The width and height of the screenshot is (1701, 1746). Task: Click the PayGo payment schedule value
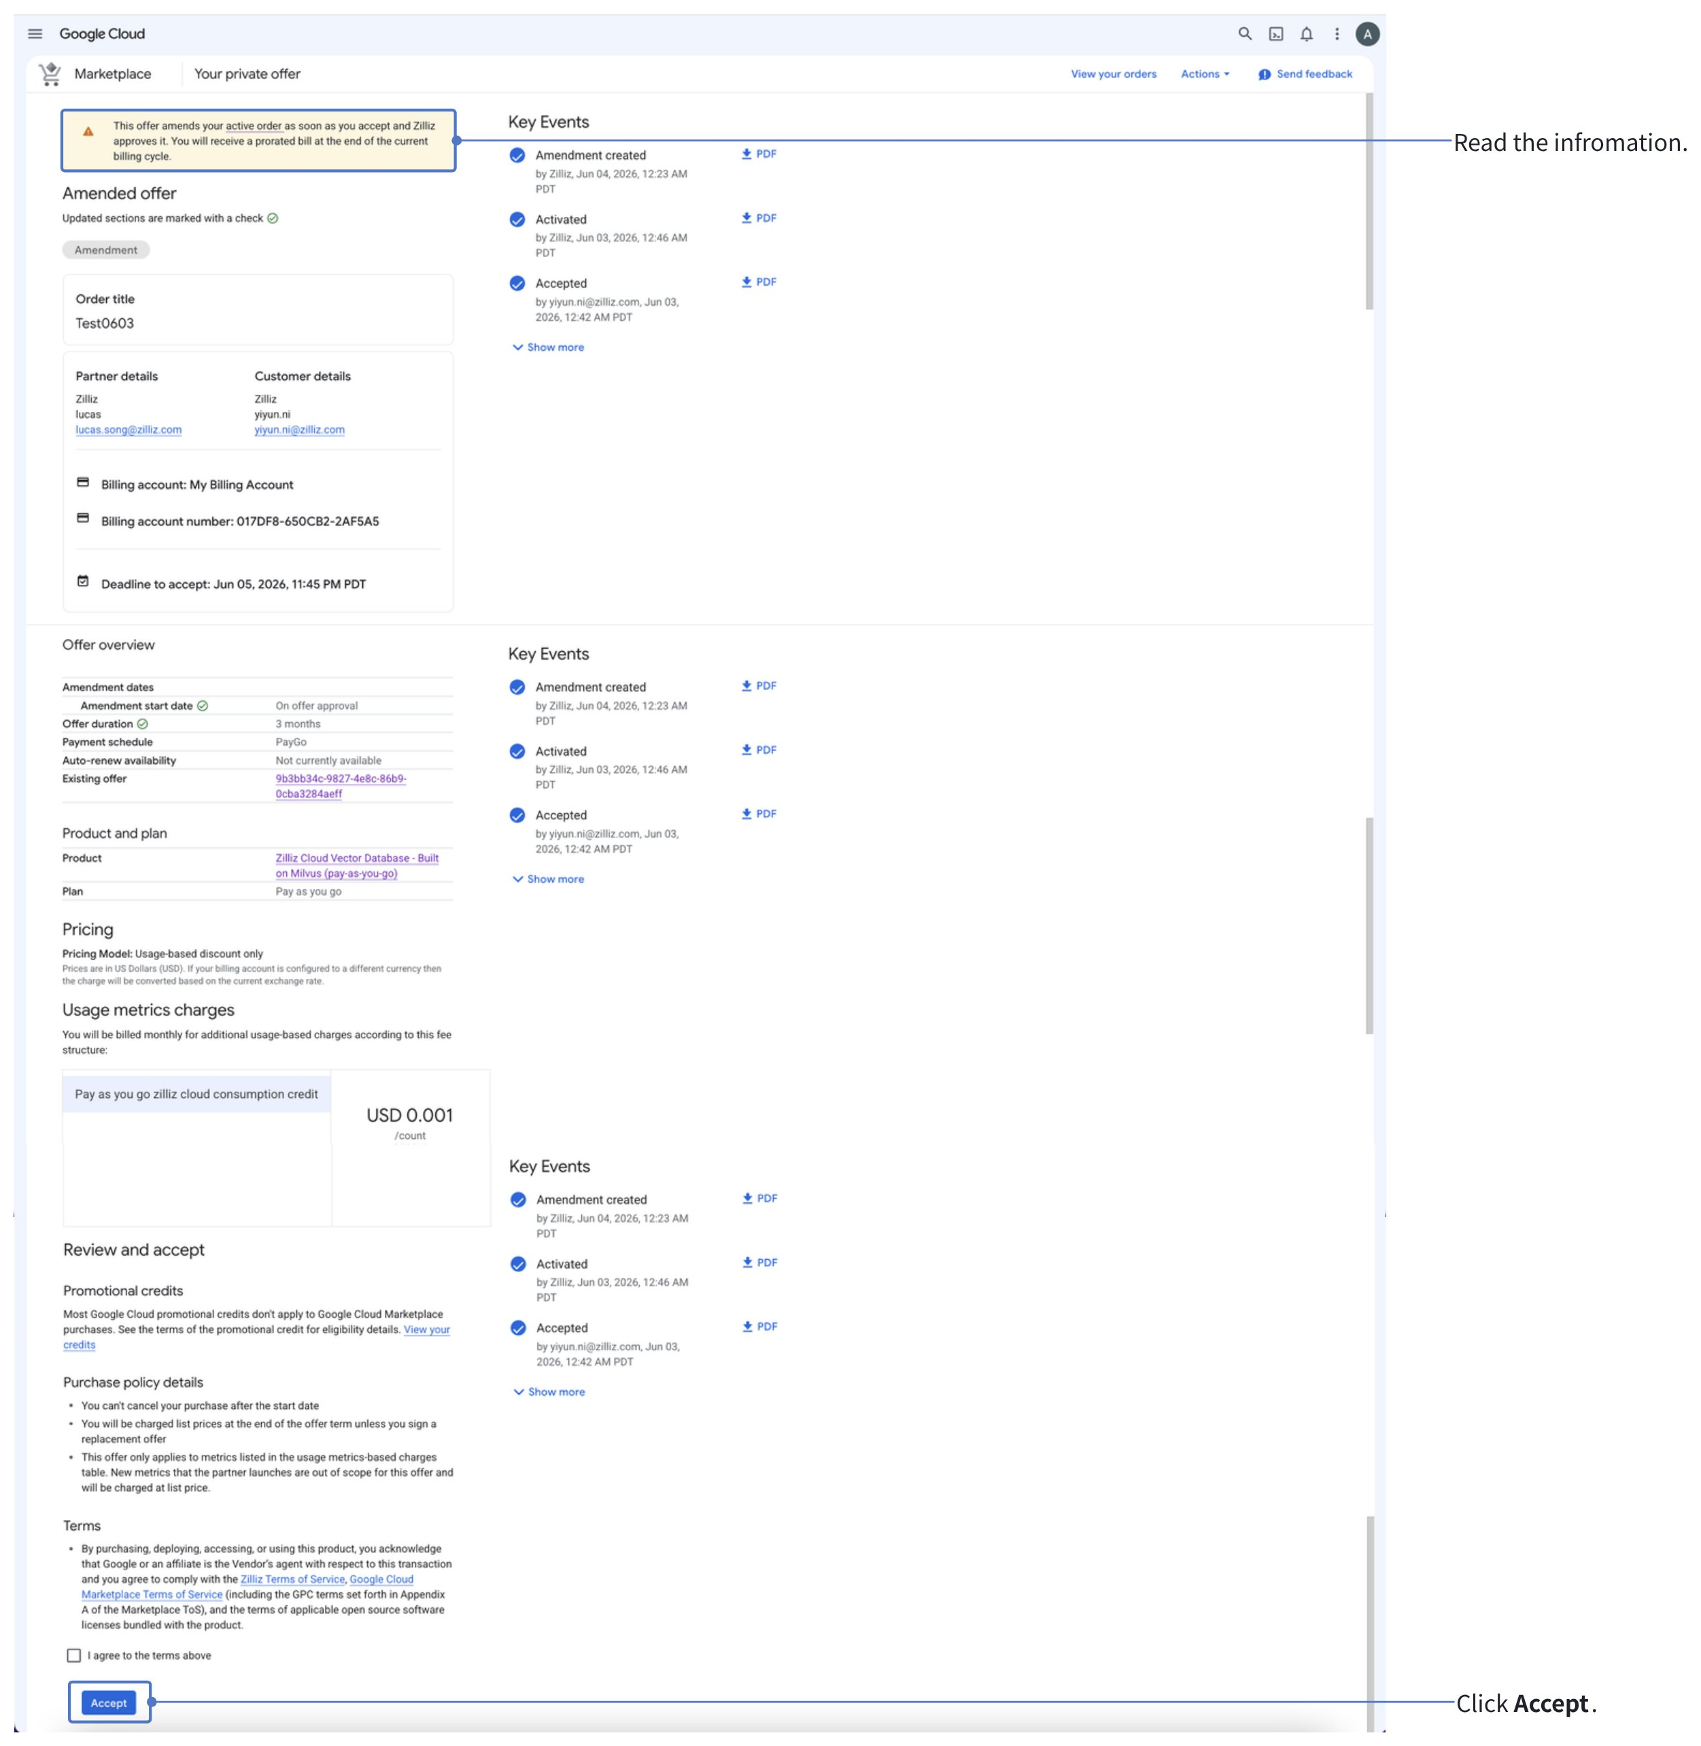(x=290, y=742)
